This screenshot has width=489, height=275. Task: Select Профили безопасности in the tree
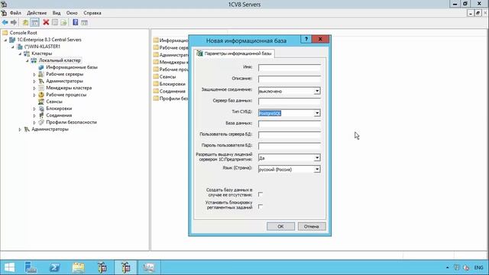point(71,122)
